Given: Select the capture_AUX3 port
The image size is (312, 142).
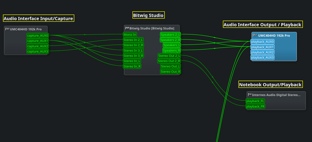Looking at the screenshot, I should tap(38, 51).
